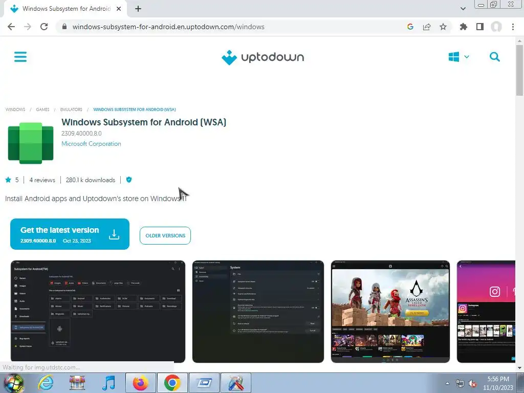Screen dimensions: 524x393
Task: Open Chrome extensions puzzle icon
Action: pyautogui.click(x=464, y=27)
